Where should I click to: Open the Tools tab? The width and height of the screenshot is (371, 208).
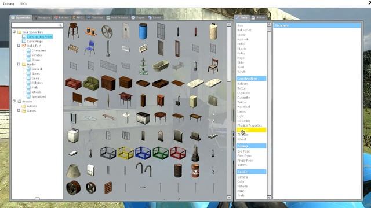pos(242,17)
